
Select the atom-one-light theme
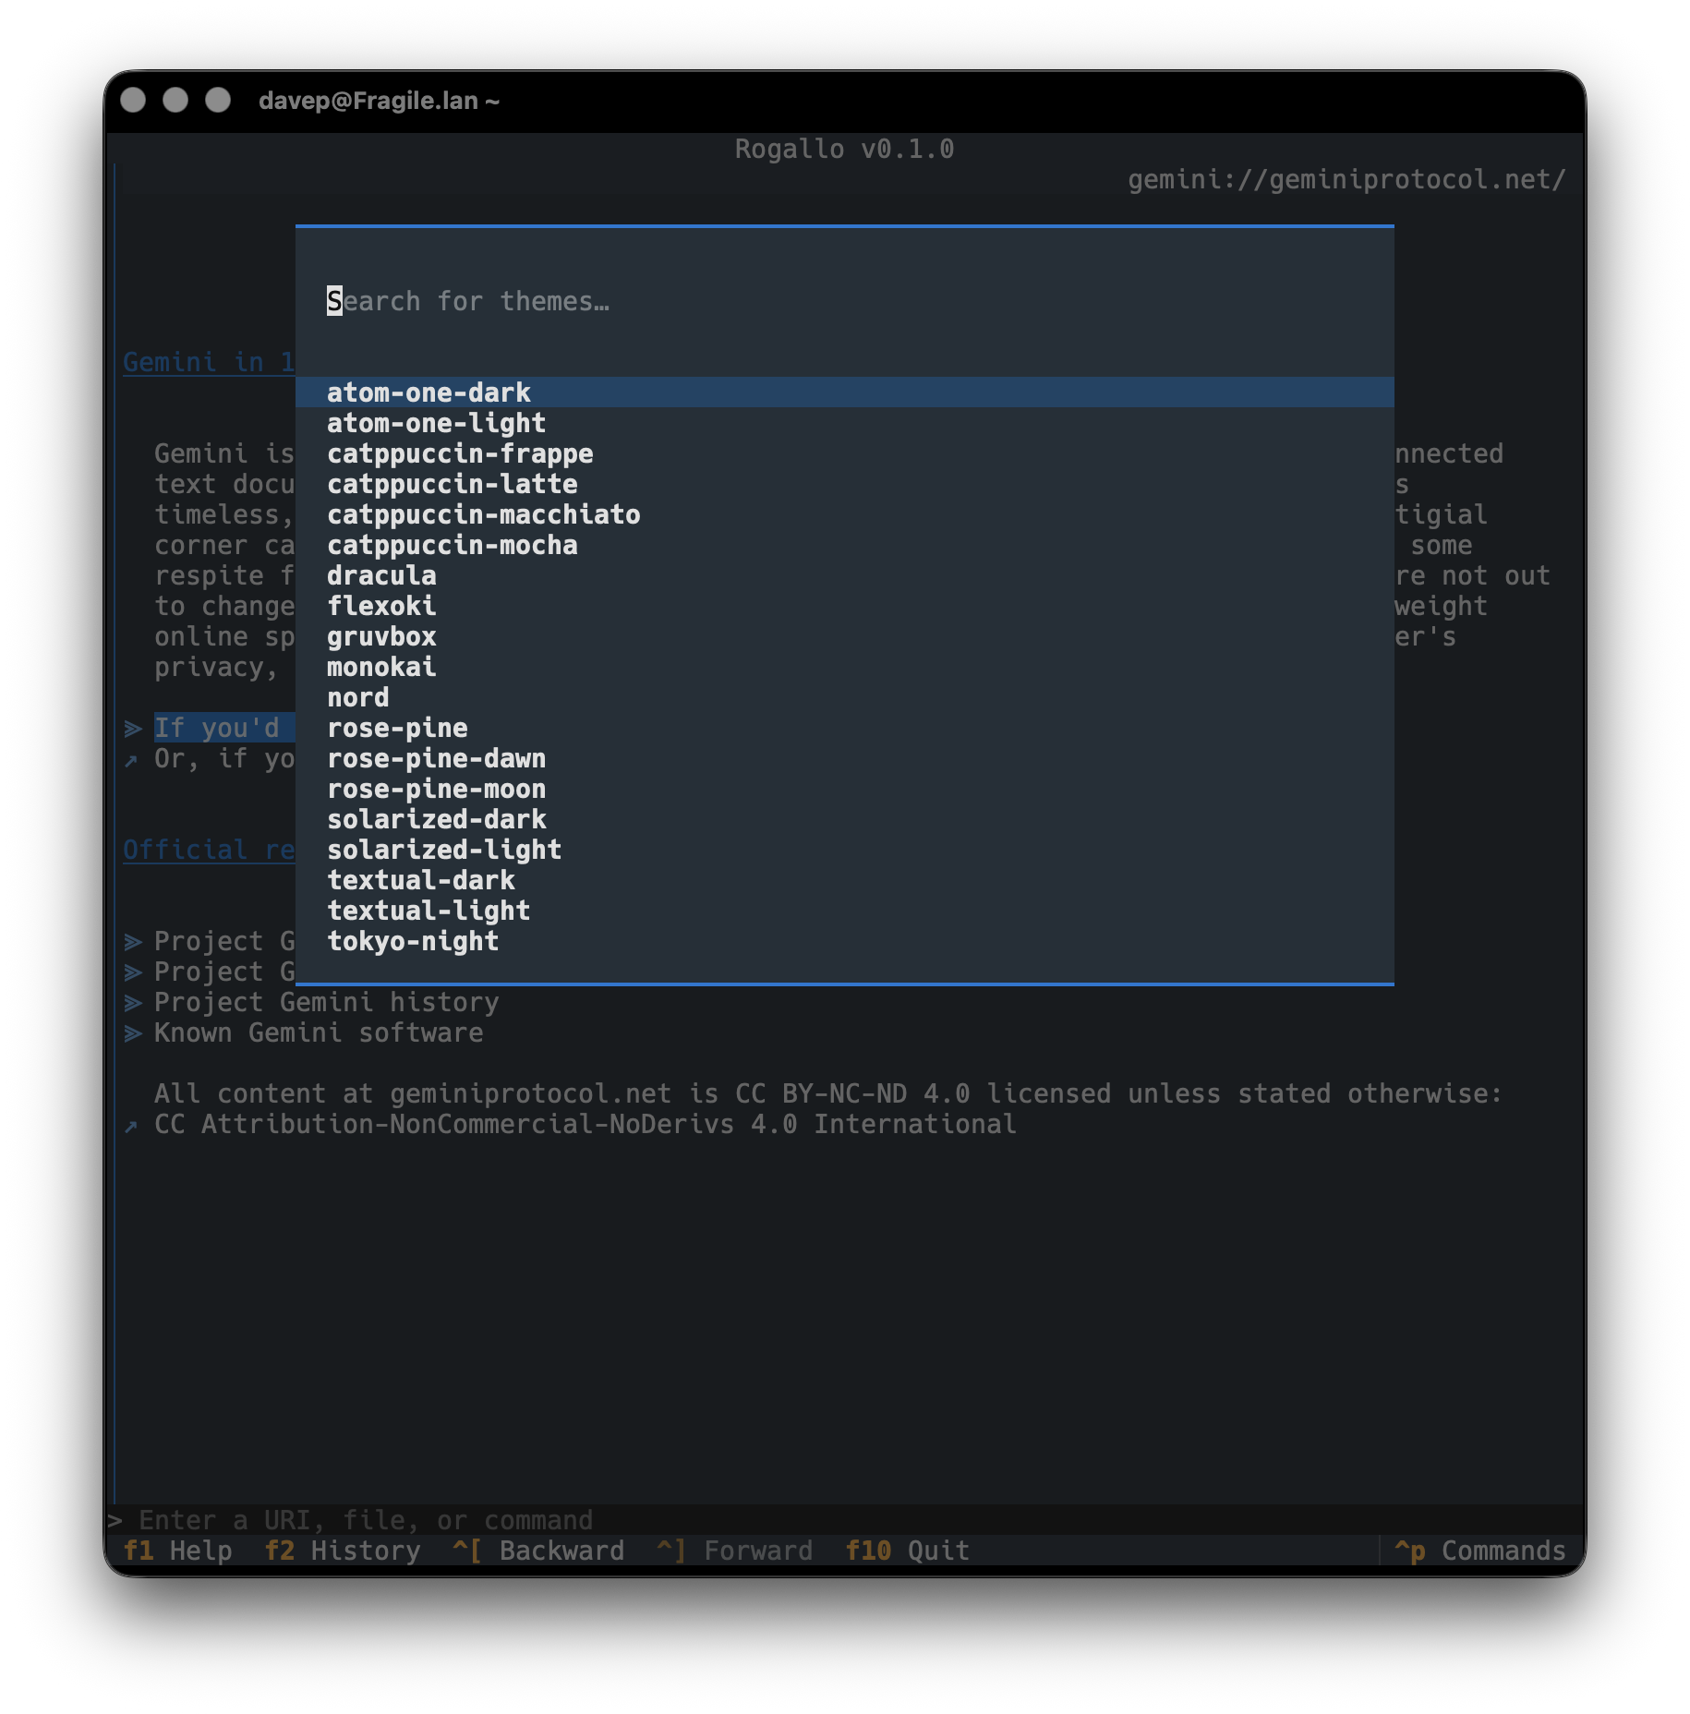point(844,423)
